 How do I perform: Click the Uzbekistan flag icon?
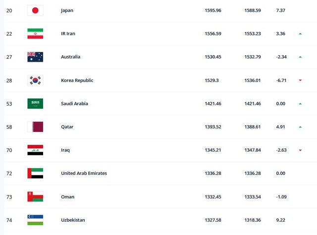(35, 220)
